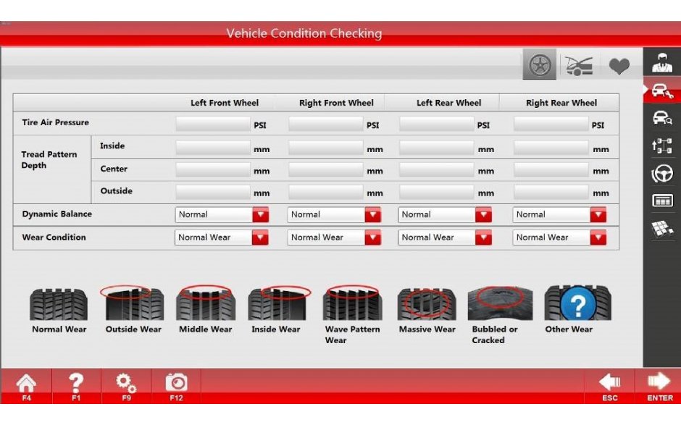Select the Inside Wear tire image
Screen dimensions: 681x425
[x=279, y=303]
